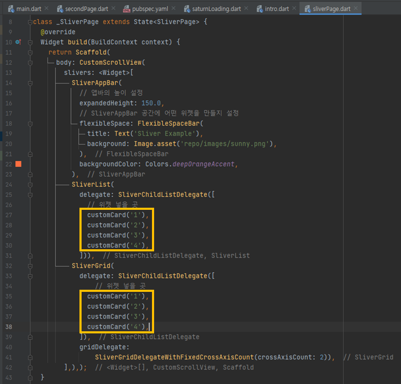401x384 pixels.
Task: Close the secondPage.dart tab
Action: pos(114,9)
